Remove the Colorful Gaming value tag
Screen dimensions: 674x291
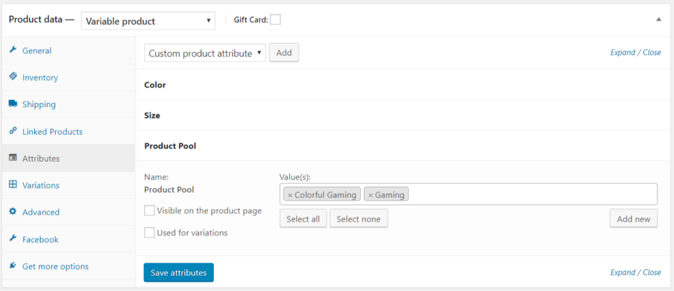[x=290, y=195]
